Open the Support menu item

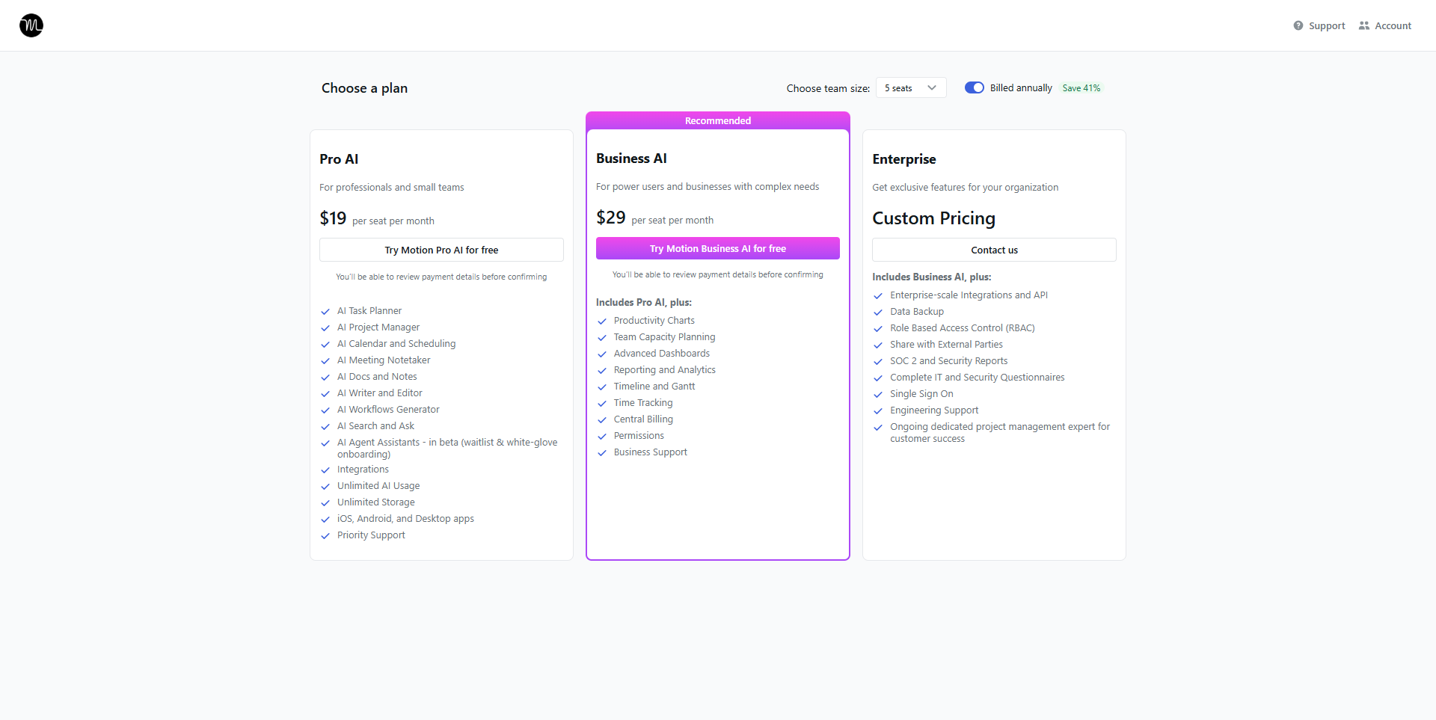pyautogui.click(x=1326, y=26)
